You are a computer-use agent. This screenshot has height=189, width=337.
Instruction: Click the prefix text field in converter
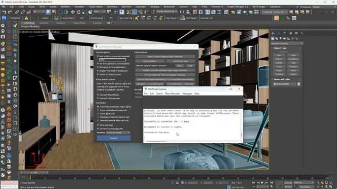[x=113, y=60]
